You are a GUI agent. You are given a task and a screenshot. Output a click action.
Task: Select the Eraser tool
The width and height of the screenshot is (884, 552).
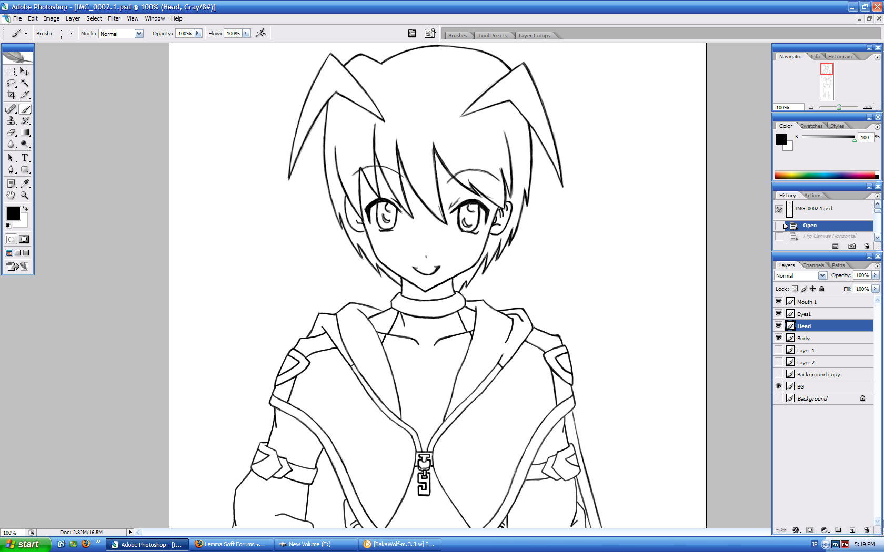(11, 132)
